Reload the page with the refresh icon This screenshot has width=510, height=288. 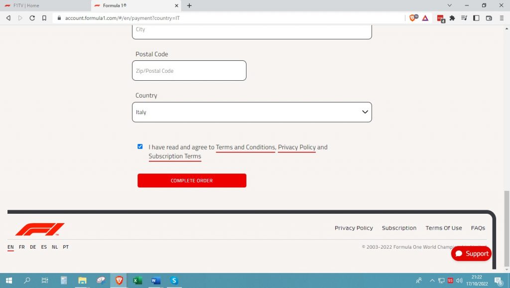32,18
